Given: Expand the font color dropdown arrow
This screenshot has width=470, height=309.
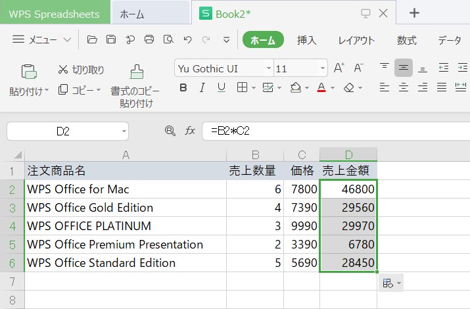Looking at the screenshot, I should 333,88.
